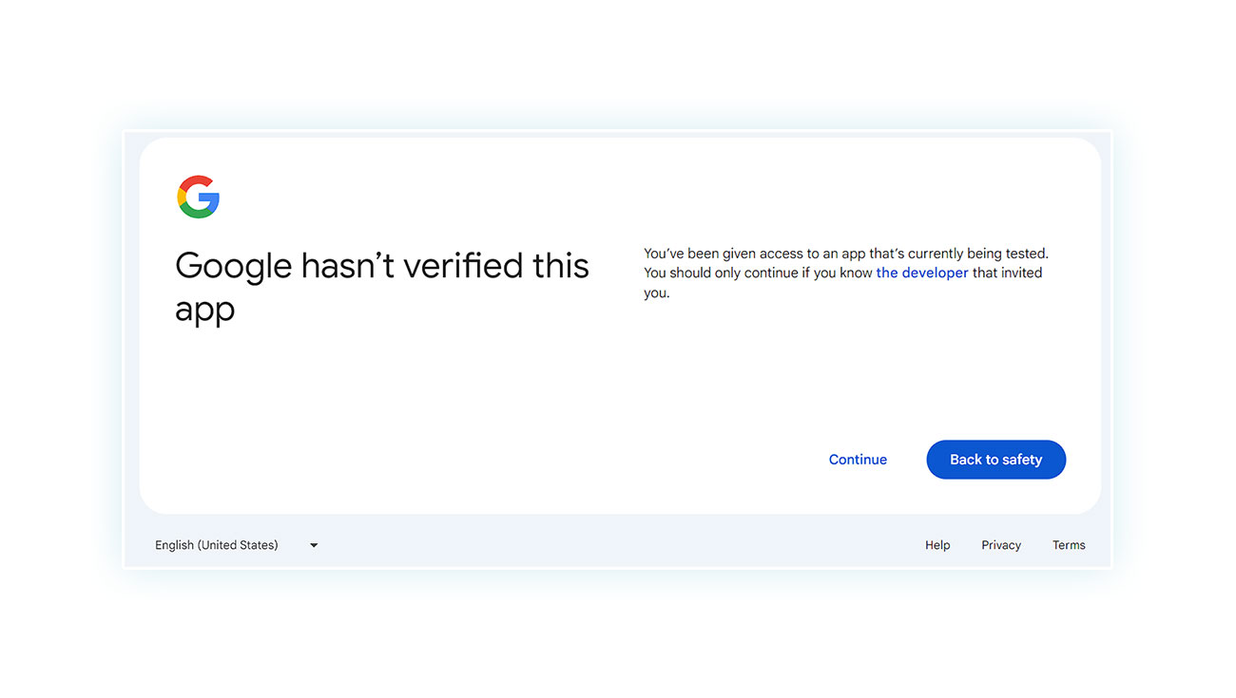This screenshot has width=1236, height=698.
Task: Click the "Google hasn't verified this app" heading
Action: coord(382,287)
